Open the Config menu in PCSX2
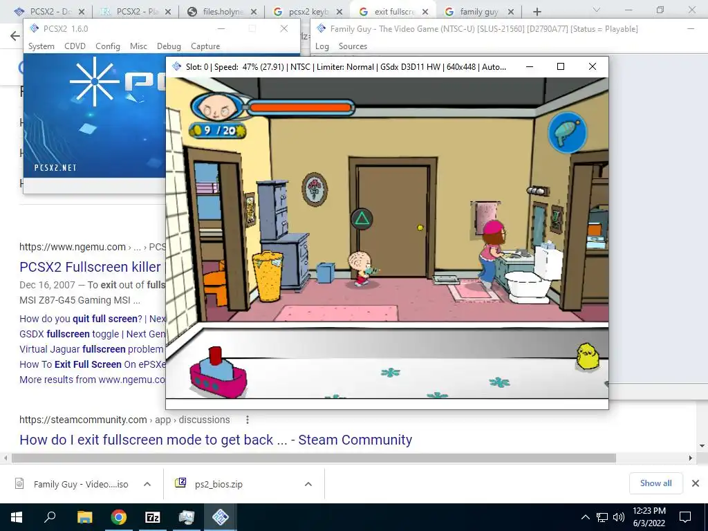This screenshot has height=531, width=708. [x=107, y=46]
